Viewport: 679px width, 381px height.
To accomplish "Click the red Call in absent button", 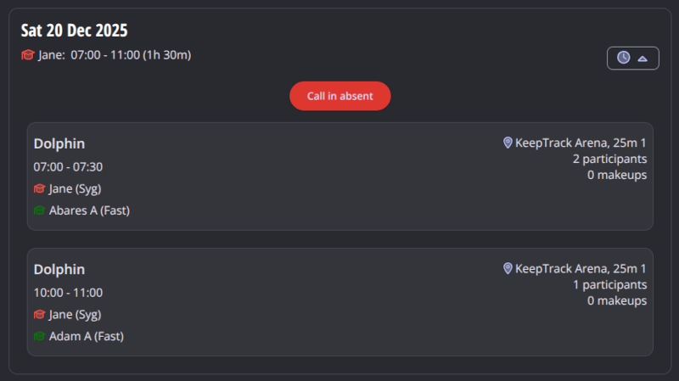I will tap(339, 96).
